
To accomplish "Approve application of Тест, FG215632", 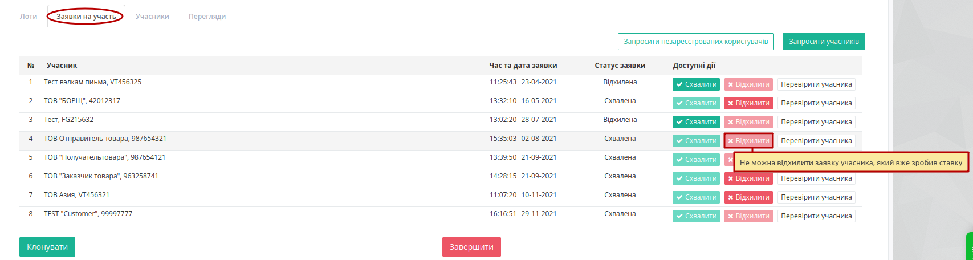I will [696, 122].
